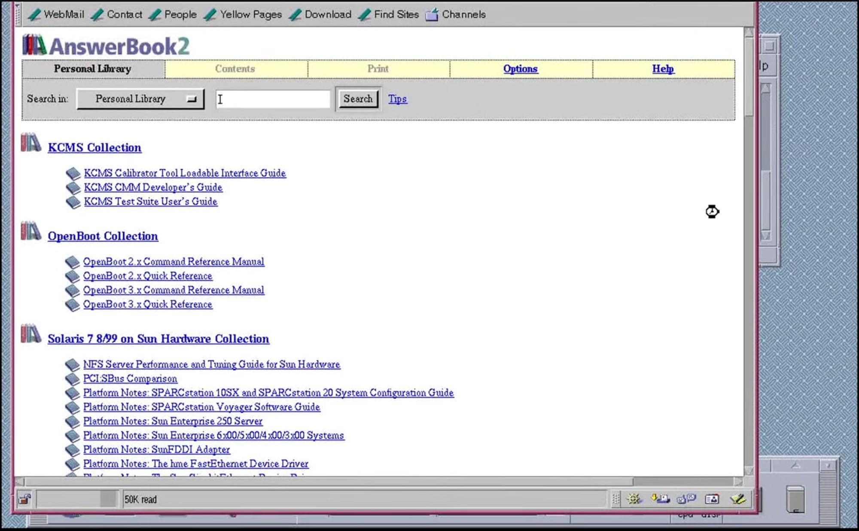
Task: Open the Yellow Pages toolbar bookmark
Action: tap(243, 15)
